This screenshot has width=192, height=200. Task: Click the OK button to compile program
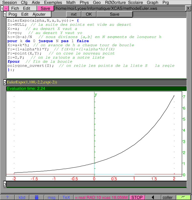89,14
